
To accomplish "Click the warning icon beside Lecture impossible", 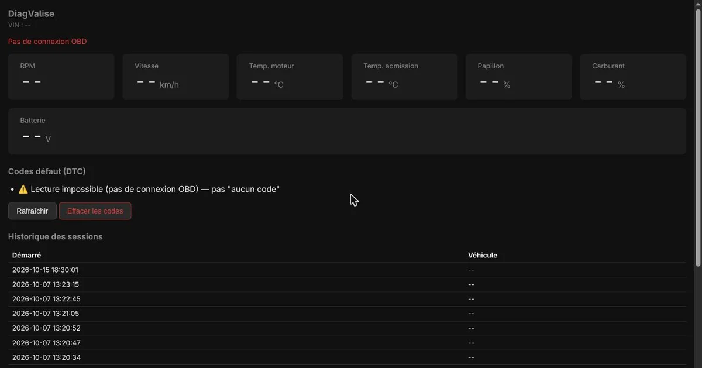I will 23,190.
